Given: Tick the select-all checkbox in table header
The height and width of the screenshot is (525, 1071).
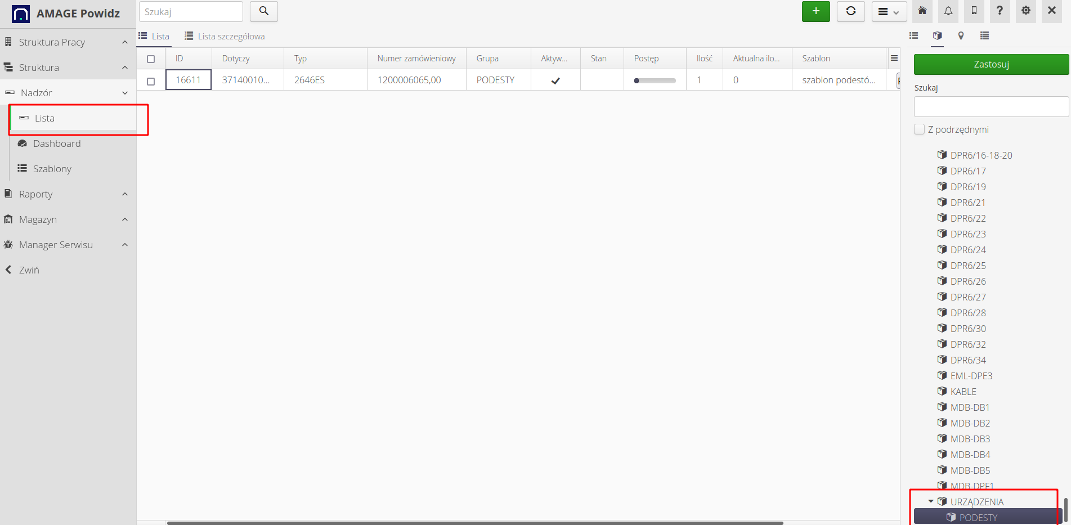Looking at the screenshot, I should click(x=151, y=59).
